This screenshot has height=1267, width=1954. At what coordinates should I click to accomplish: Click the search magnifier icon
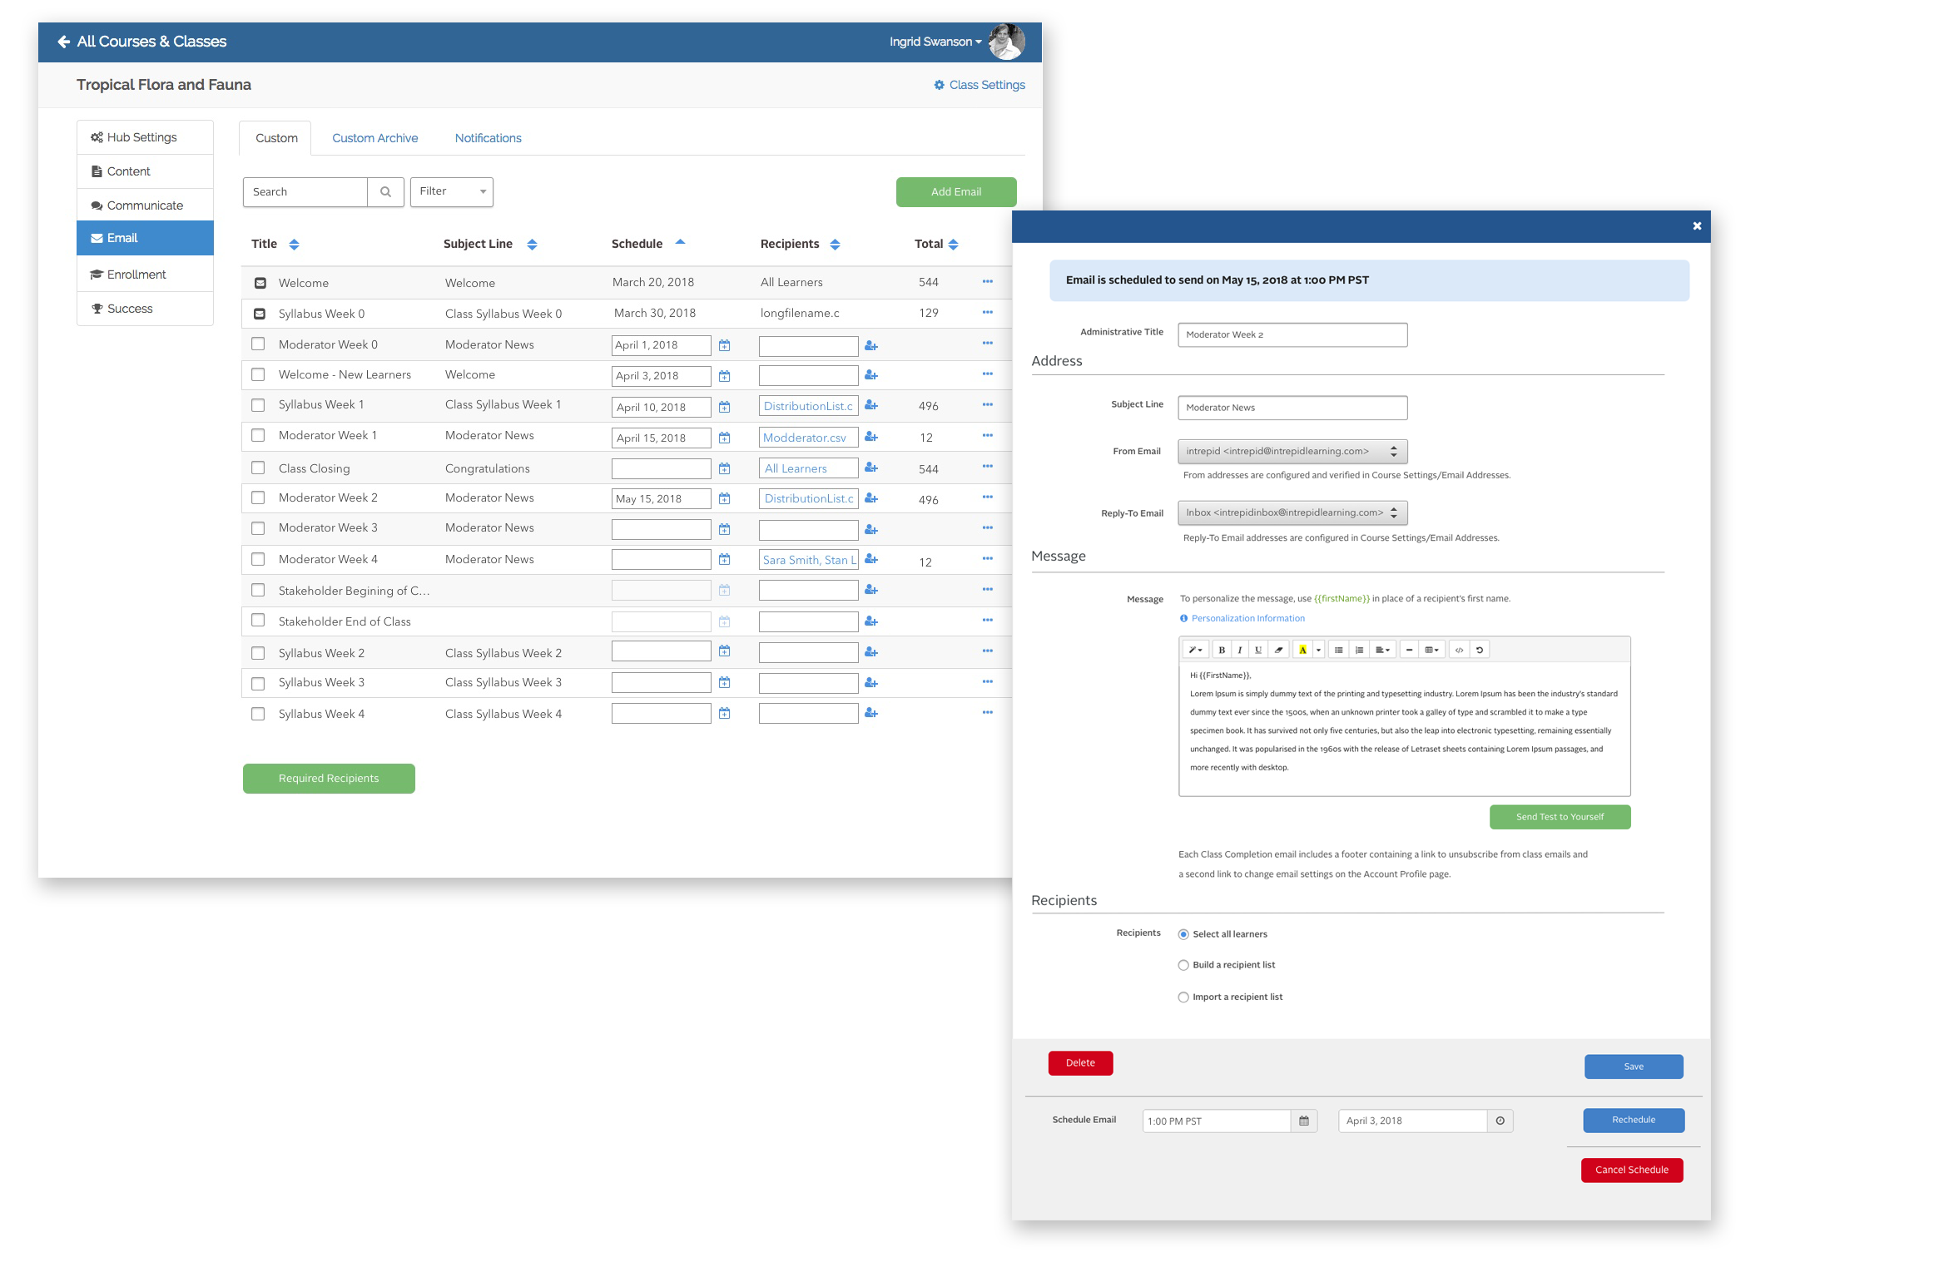tap(385, 192)
